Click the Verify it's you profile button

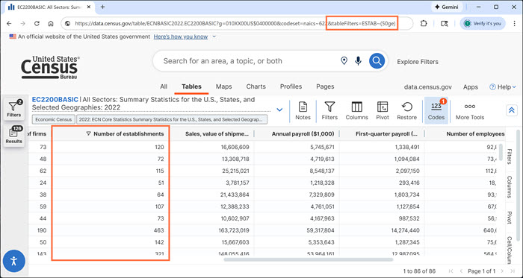483,23
